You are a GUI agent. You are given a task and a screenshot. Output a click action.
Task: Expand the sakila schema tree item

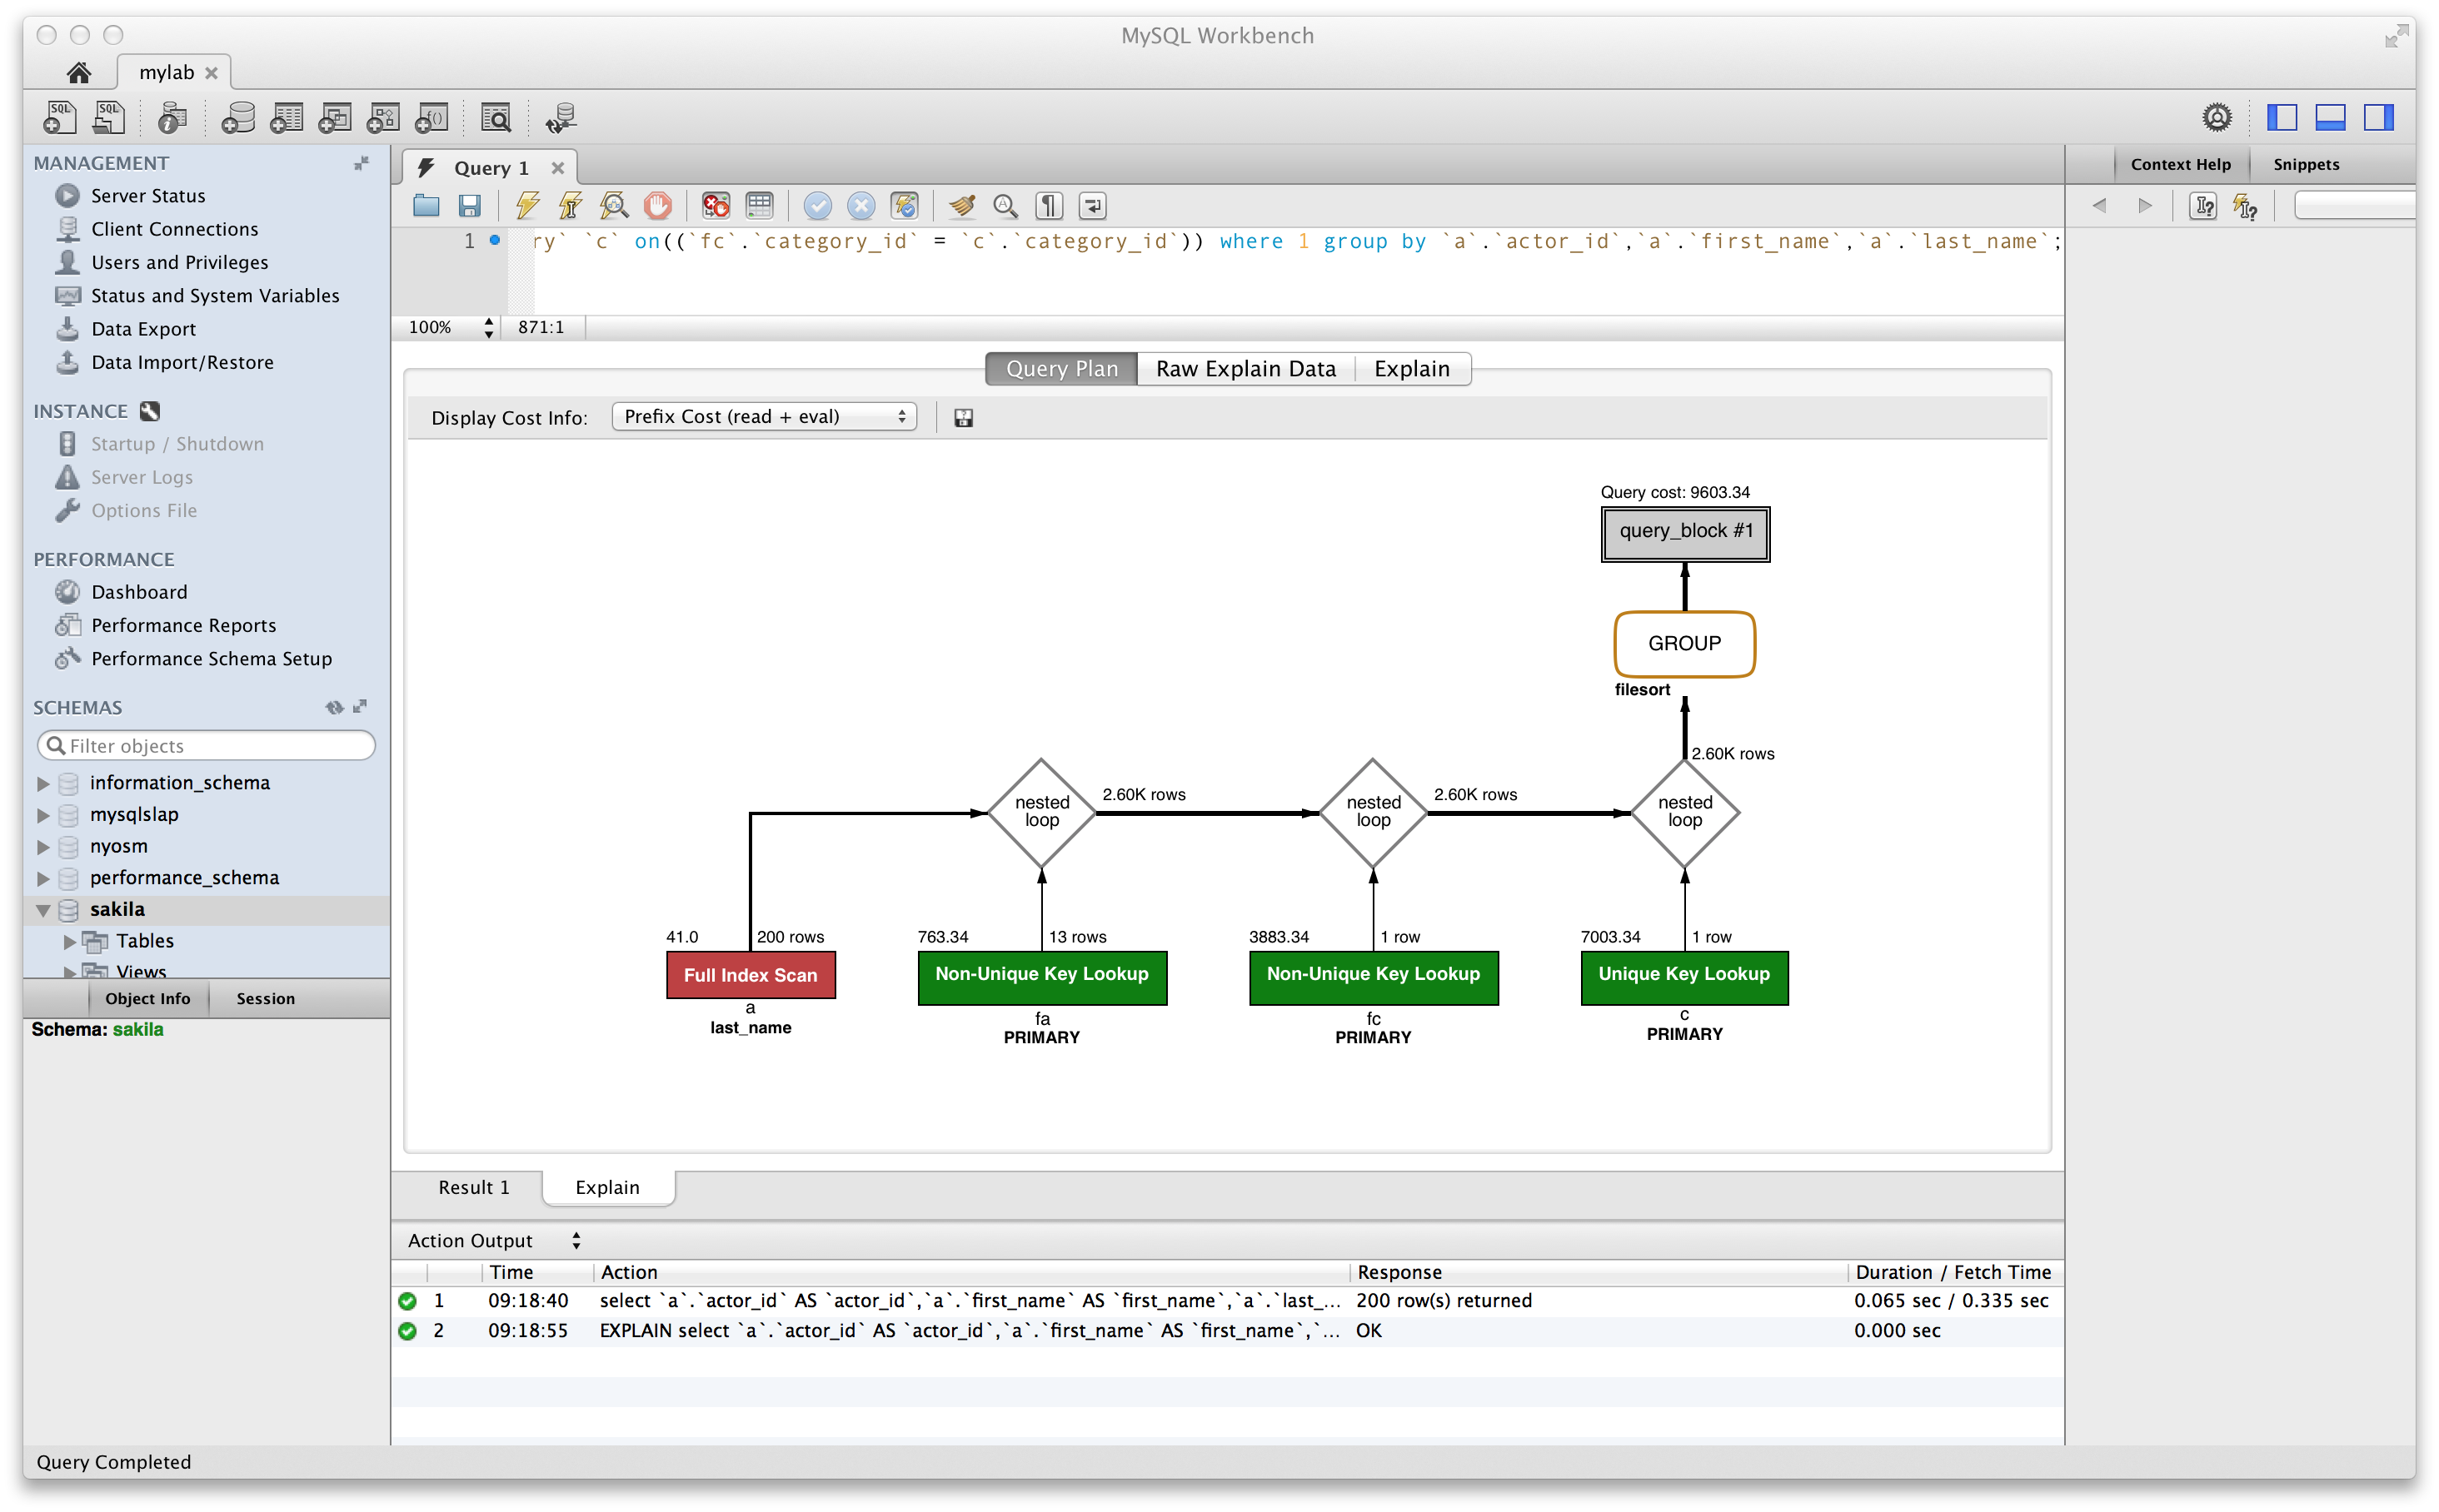(x=38, y=909)
